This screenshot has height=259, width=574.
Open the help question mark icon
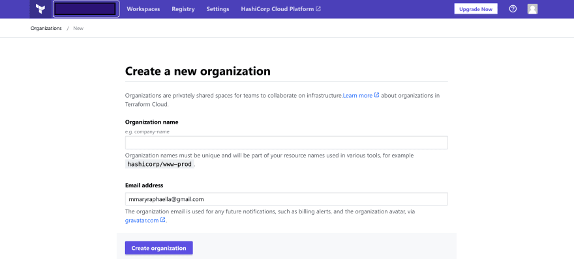(513, 9)
